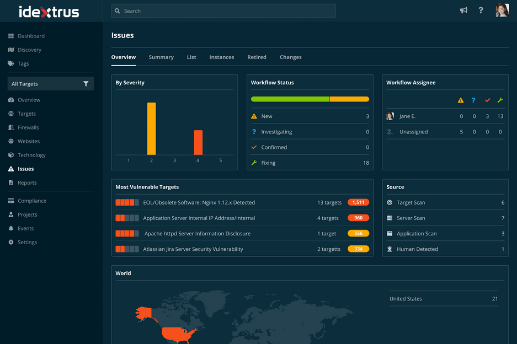517x344 pixels.
Task: Select the Fixing workflow status row
Action: point(310,163)
